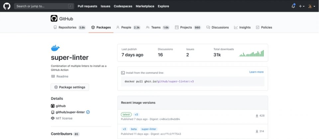Click Total downloads value 31k

pyautogui.click(x=217, y=55)
